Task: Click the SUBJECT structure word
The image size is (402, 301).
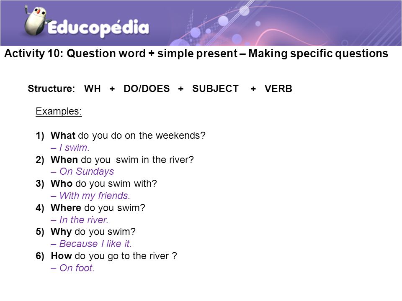Action: tap(215, 89)
